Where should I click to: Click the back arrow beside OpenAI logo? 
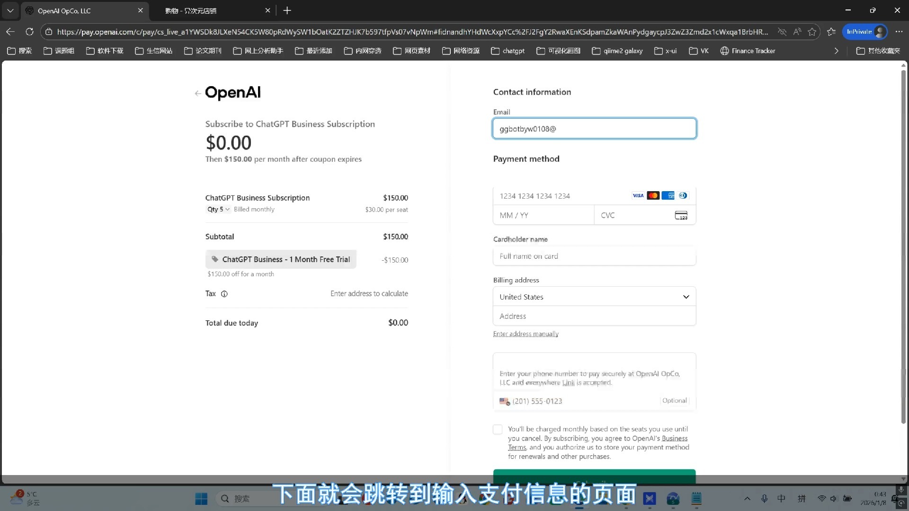198,93
